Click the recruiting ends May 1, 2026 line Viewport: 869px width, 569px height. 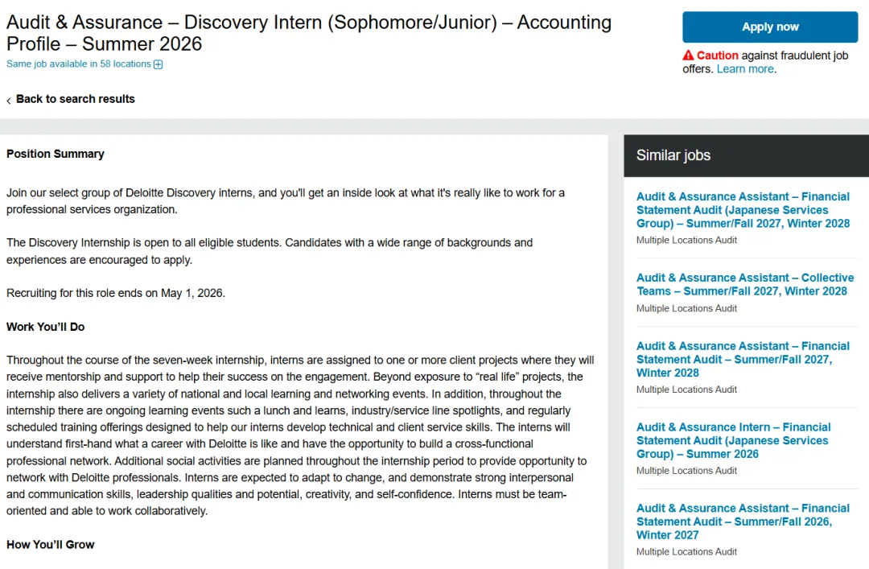(116, 293)
